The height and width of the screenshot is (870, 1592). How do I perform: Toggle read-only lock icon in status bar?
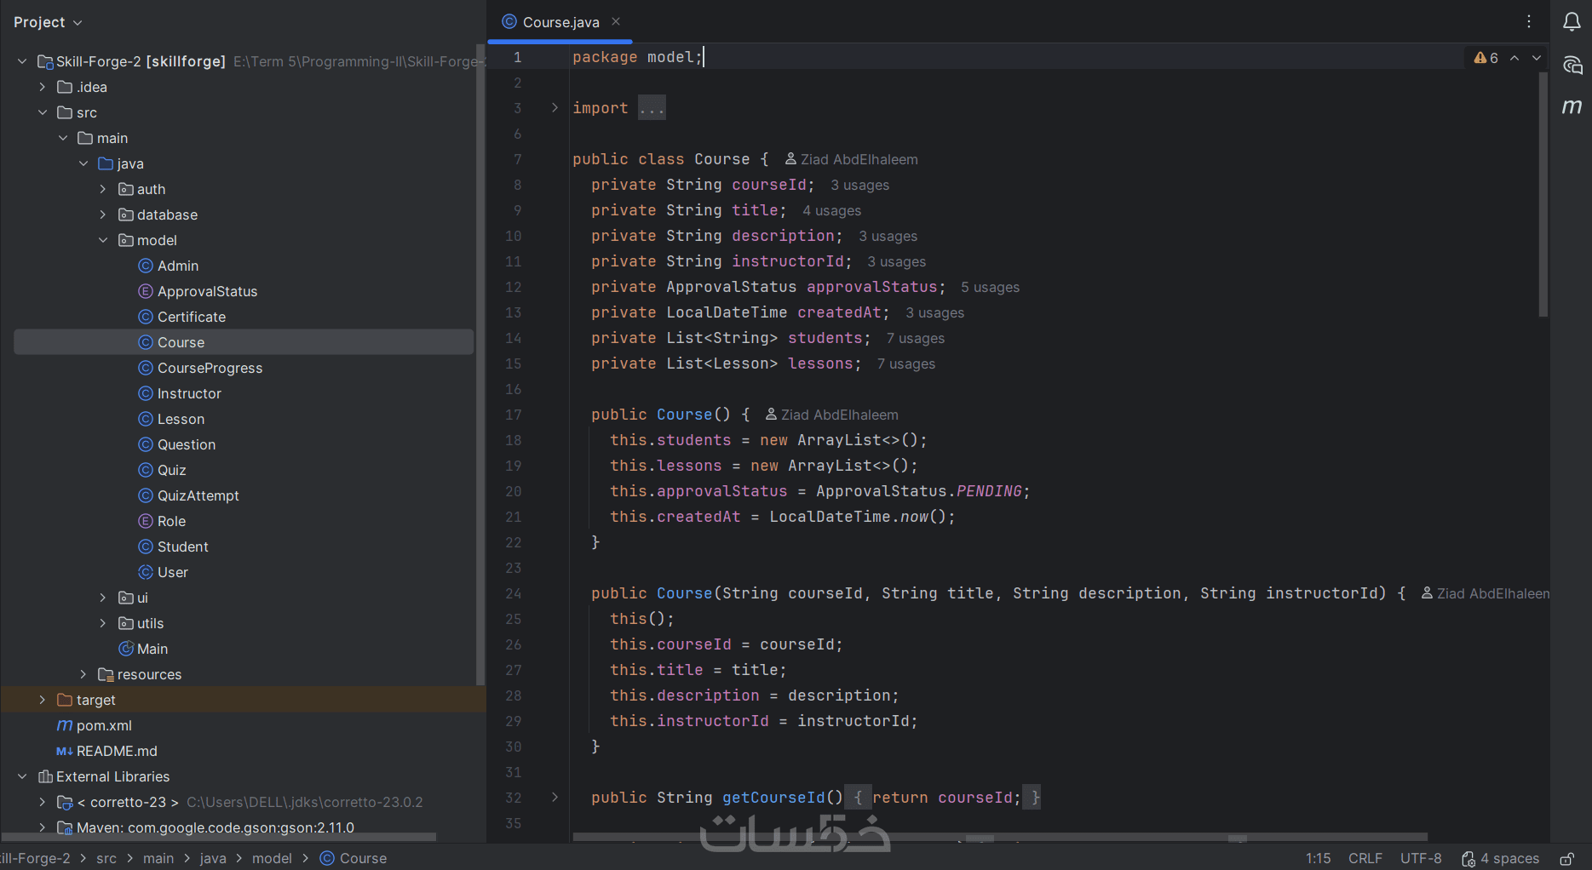click(1566, 858)
